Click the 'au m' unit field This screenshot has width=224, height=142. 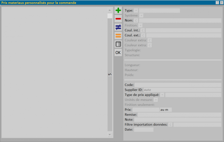tap(166, 110)
